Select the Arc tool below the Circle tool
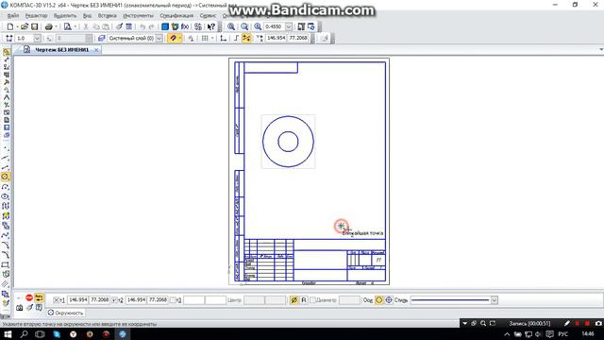604x340 pixels. click(6, 187)
